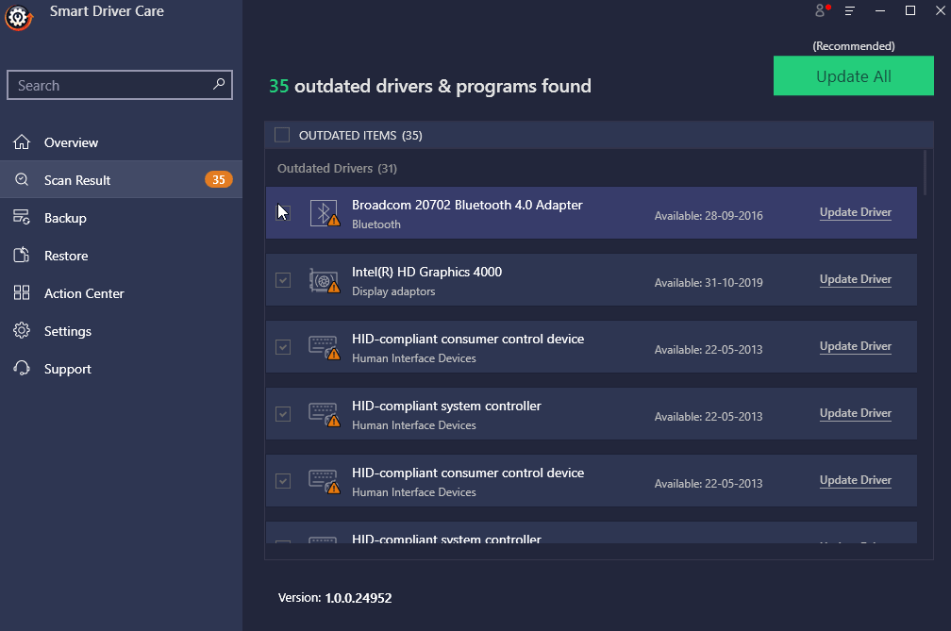Toggle checkbox for Broadcom 20702 Bluetooth Adapter
This screenshot has height=631, width=951.
click(x=283, y=213)
